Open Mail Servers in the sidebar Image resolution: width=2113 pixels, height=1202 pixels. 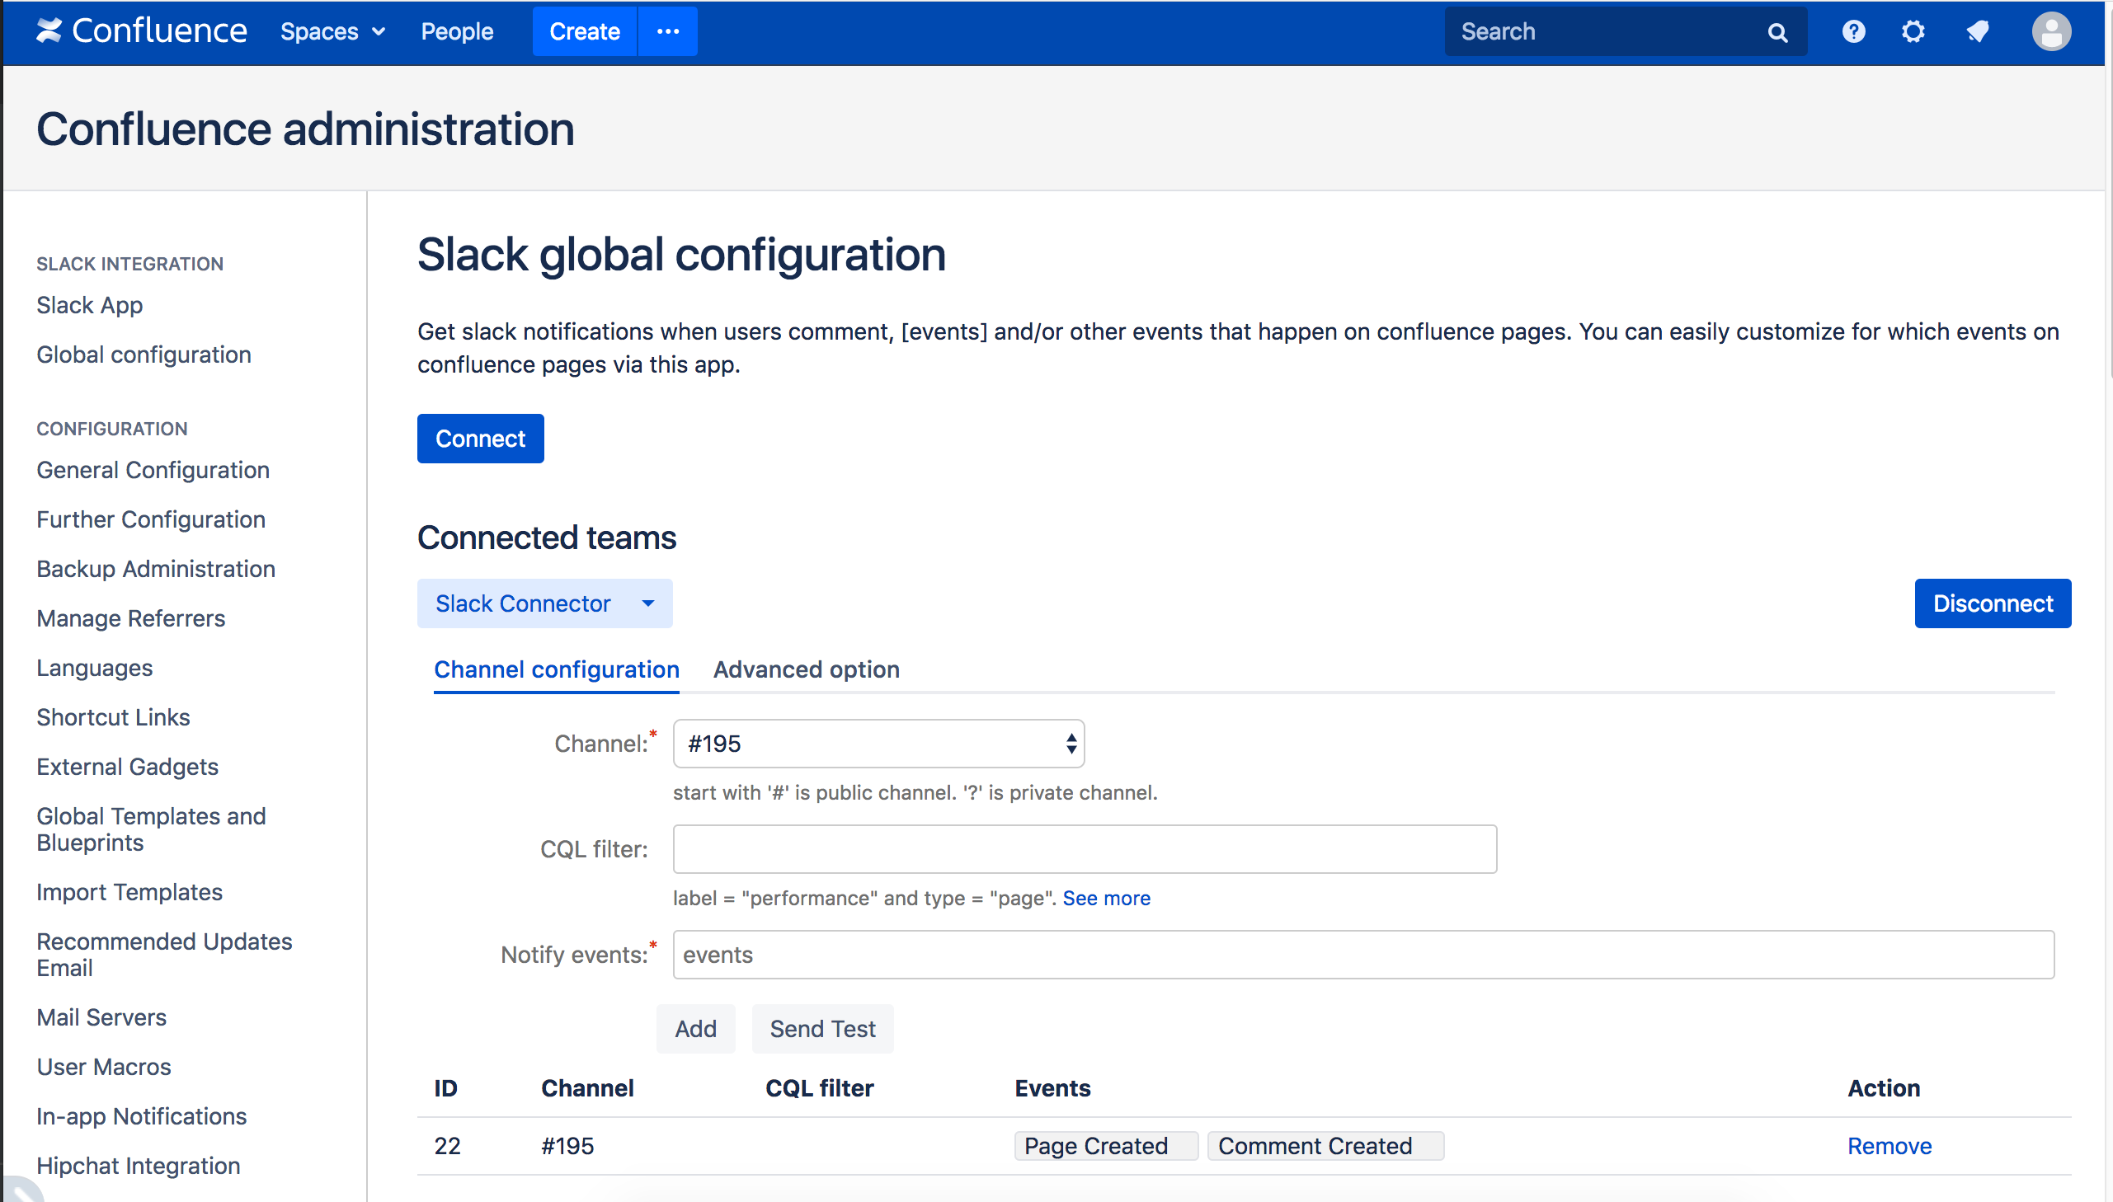(101, 1017)
